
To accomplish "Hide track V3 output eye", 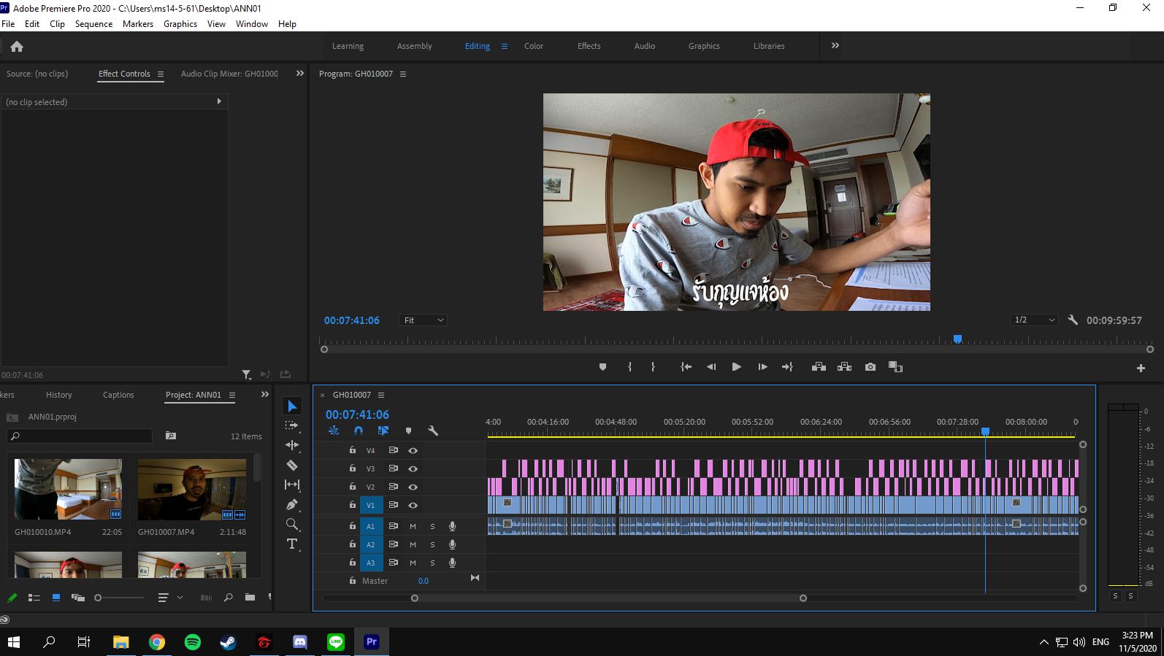I will click(x=413, y=468).
